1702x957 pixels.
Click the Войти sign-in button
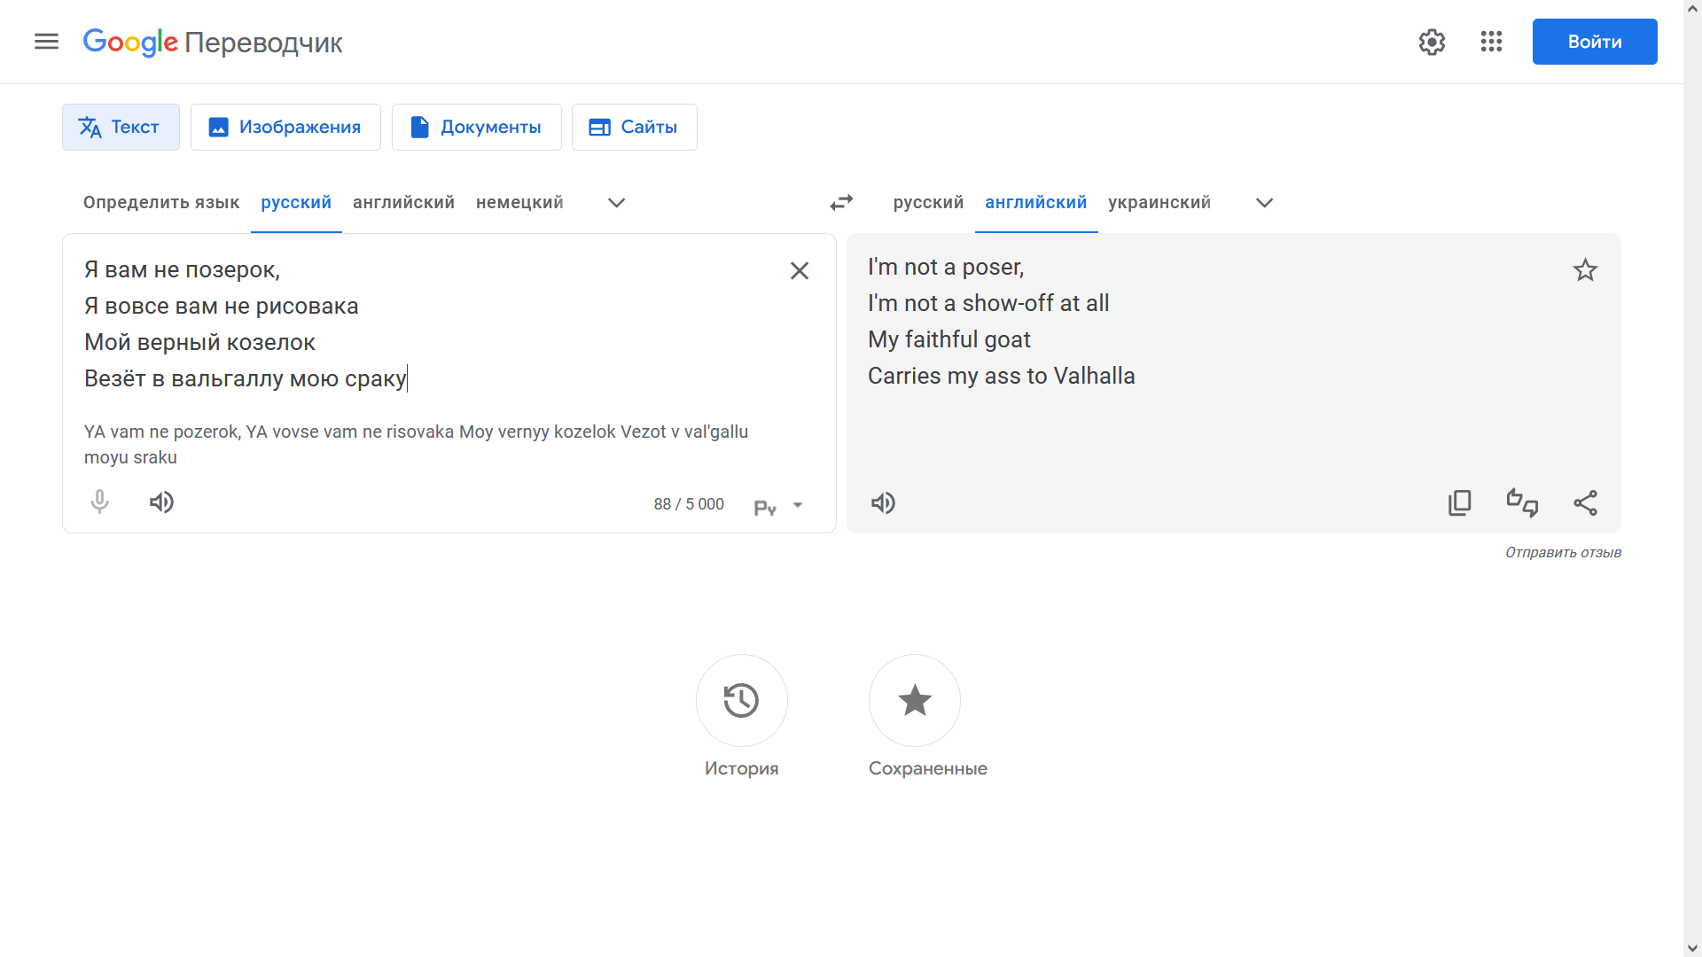[x=1595, y=42]
